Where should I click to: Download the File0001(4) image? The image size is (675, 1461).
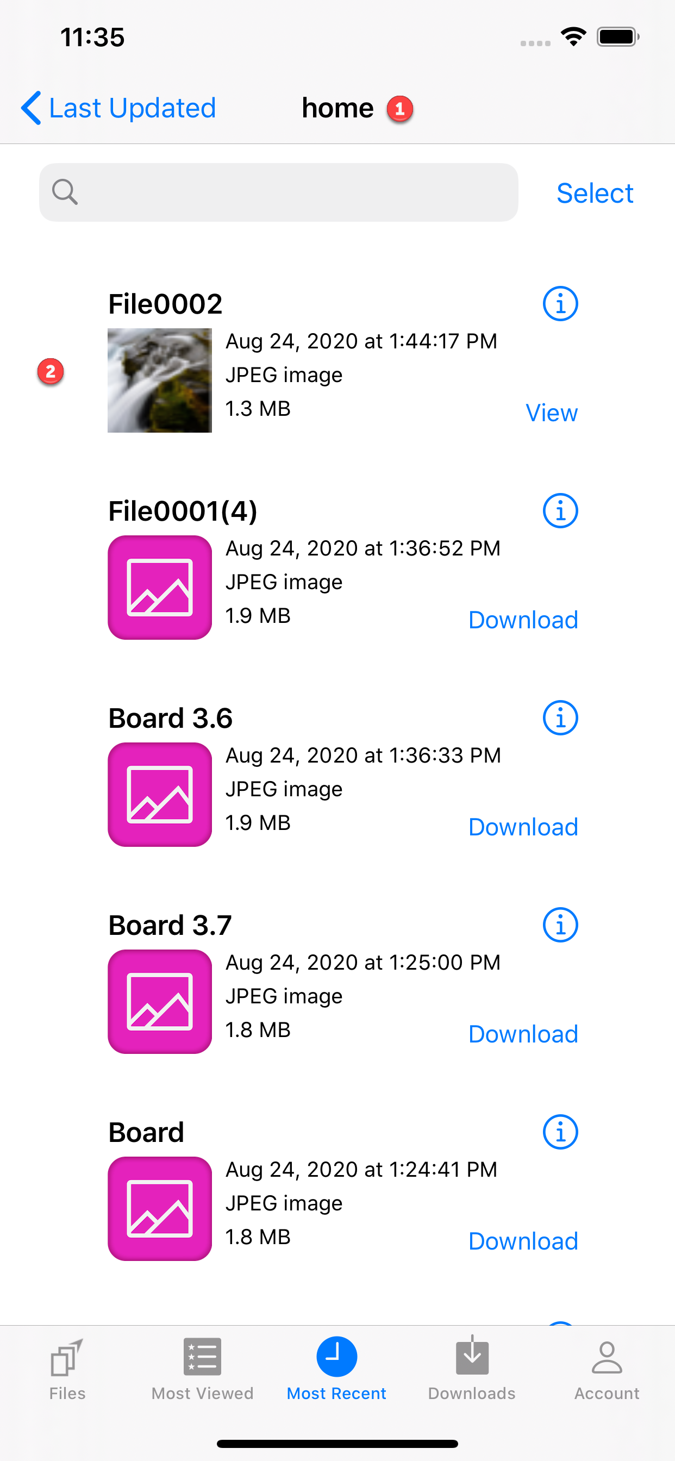coord(523,620)
